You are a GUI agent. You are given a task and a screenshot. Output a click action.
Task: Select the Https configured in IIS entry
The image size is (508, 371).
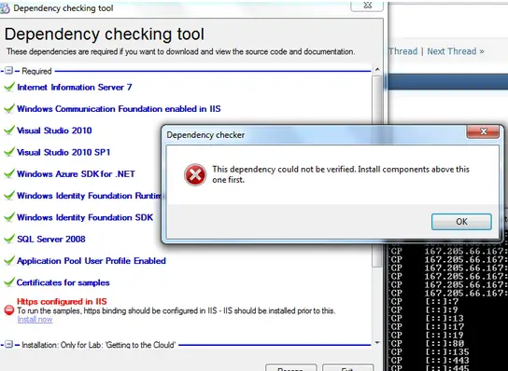62,301
